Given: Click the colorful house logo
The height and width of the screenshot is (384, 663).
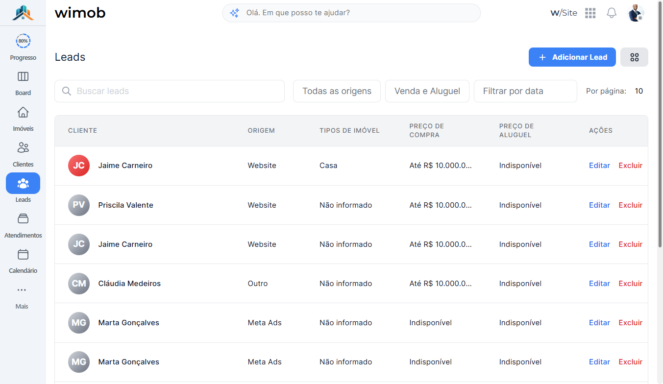Looking at the screenshot, I should 23,13.
